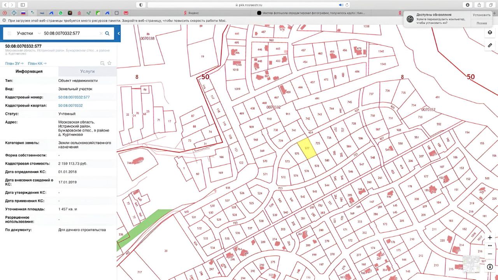Reload the page with the refresh icon
498x280 pixels.
(x=347, y=5)
